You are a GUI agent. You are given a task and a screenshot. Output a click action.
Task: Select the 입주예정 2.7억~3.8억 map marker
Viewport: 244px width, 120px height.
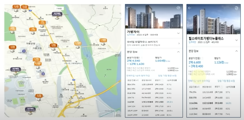tap(57, 16)
